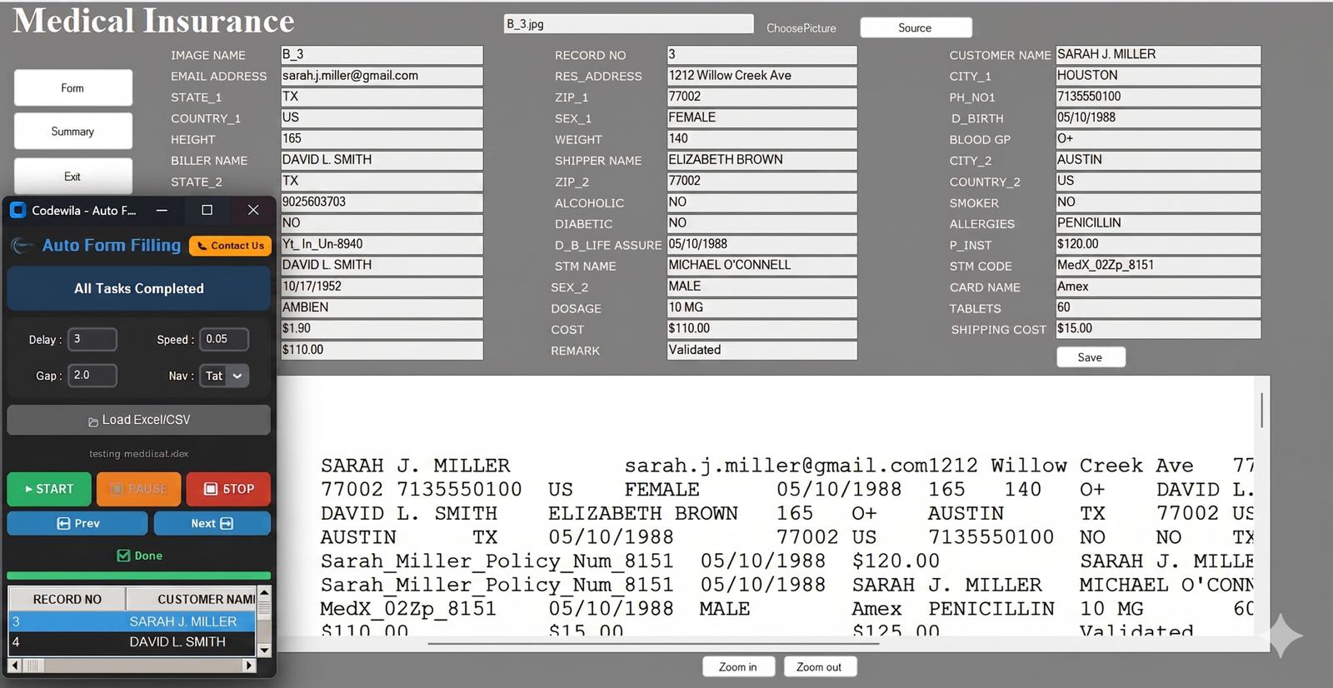
Task: Click the BLOOD GP field
Action: [x=1158, y=139]
